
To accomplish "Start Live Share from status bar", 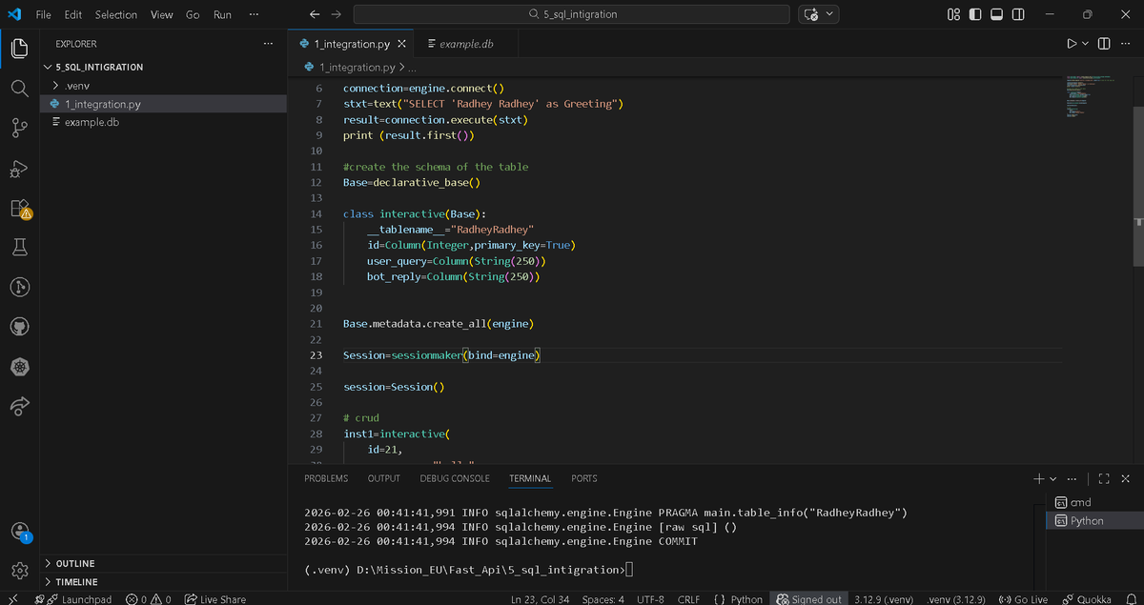I will pyautogui.click(x=214, y=598).
